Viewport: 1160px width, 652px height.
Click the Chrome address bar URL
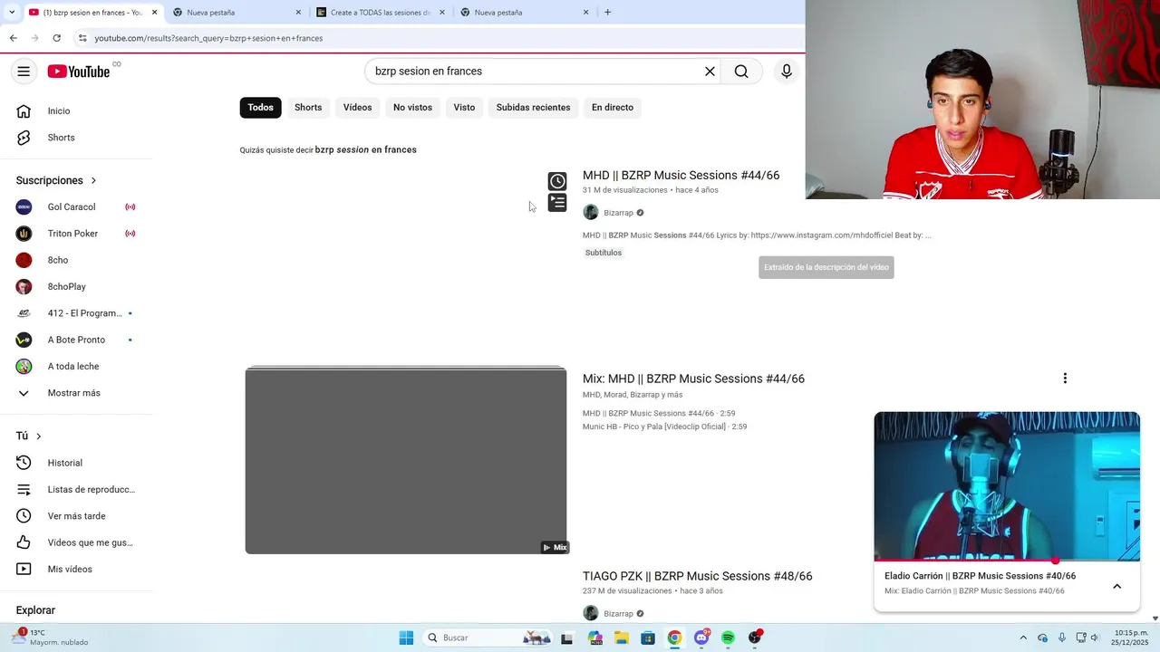coord(208,38)
